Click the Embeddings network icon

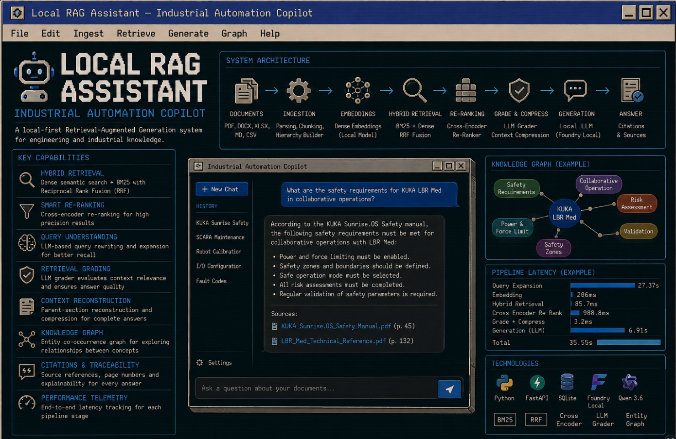click(358, 90)
